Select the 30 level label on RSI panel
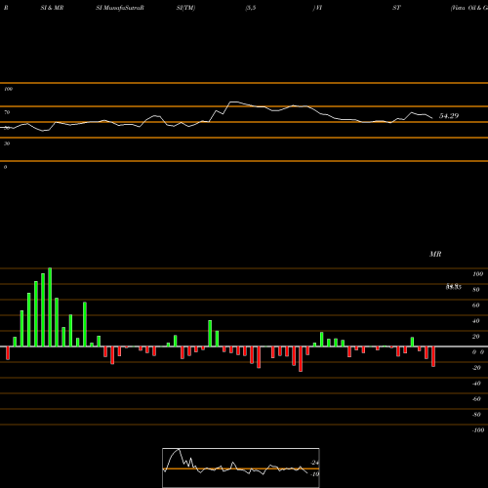The height and width of the screenshot is (488, 488). (x=7, y=143)
